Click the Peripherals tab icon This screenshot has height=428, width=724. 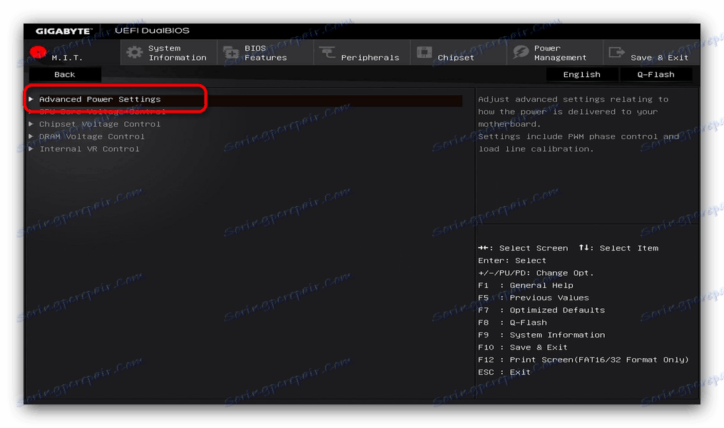pos(327,52)
